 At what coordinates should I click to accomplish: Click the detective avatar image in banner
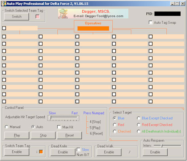(63, 13)
